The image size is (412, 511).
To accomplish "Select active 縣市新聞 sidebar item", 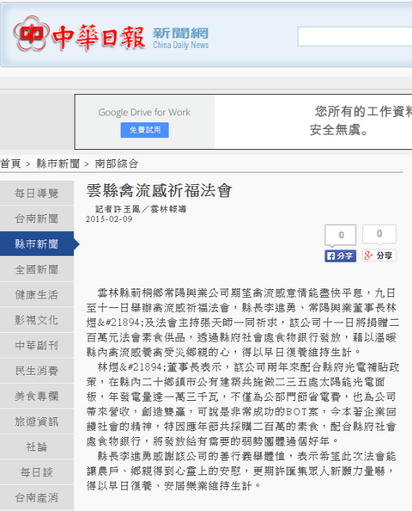I will (37, 243).
